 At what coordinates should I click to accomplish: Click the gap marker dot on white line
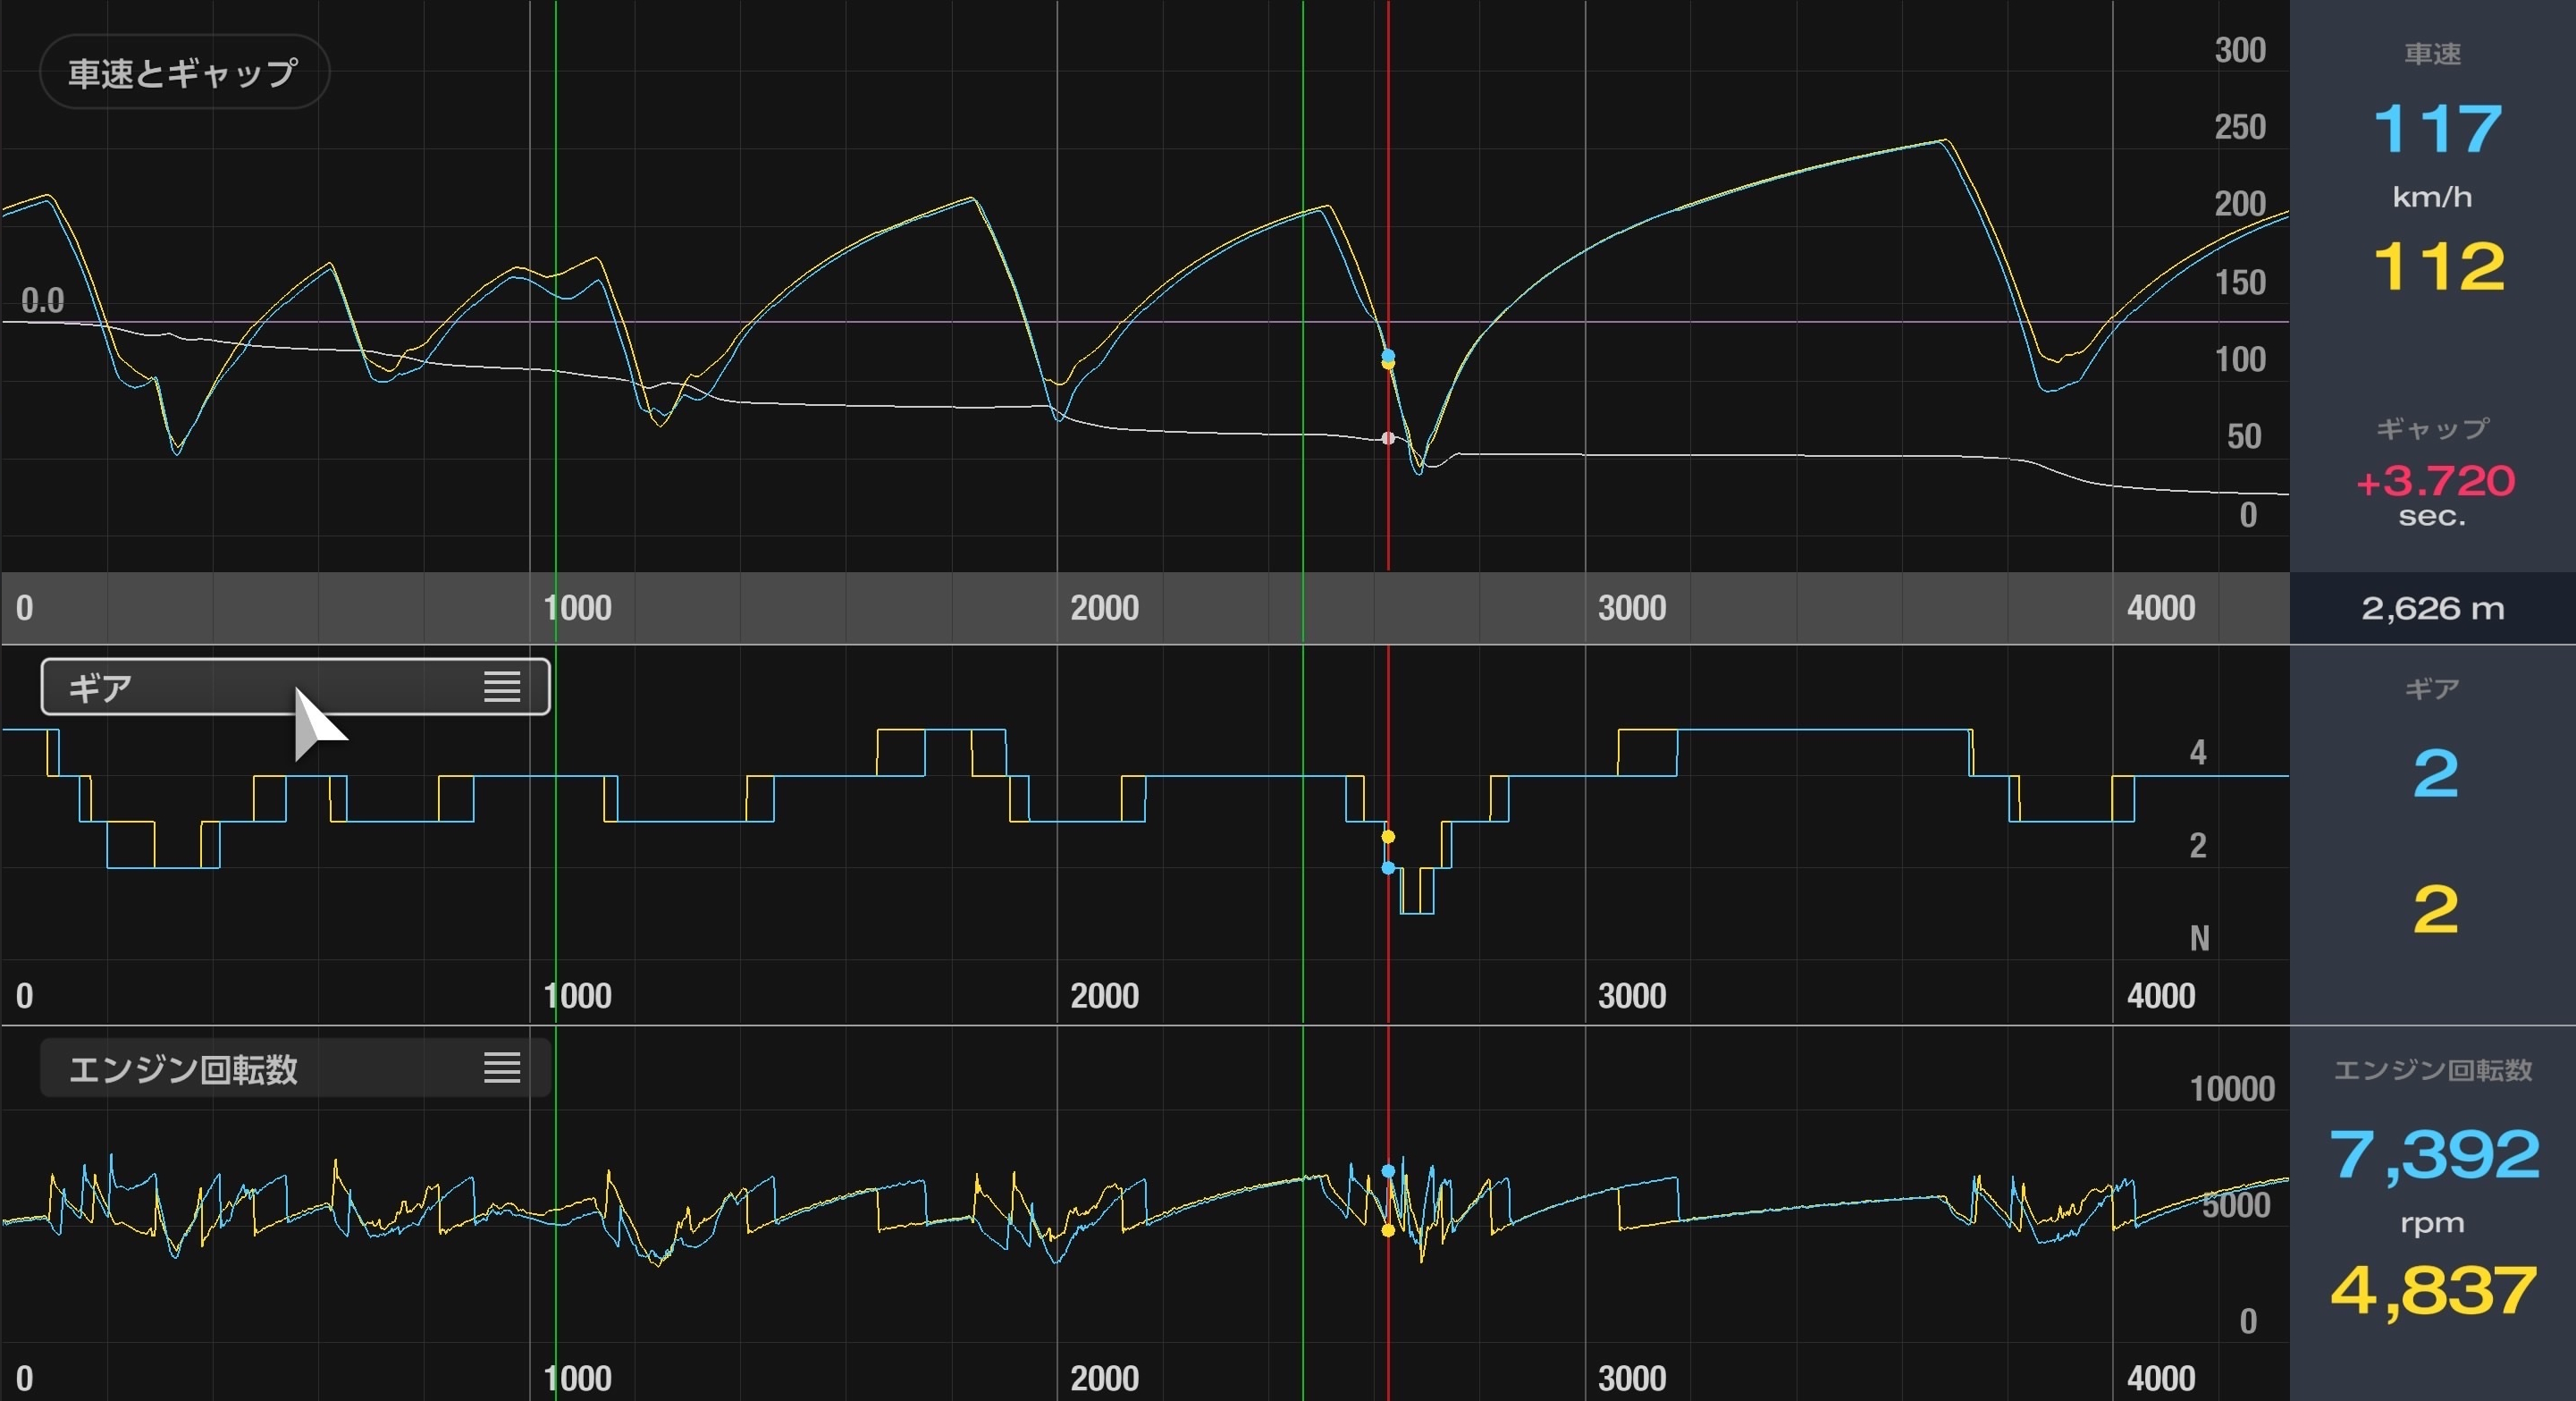click(1388, 438)
